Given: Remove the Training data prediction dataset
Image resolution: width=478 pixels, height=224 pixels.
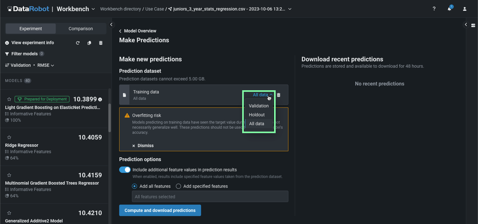Looking at the screenshot, I should [279, 95].
